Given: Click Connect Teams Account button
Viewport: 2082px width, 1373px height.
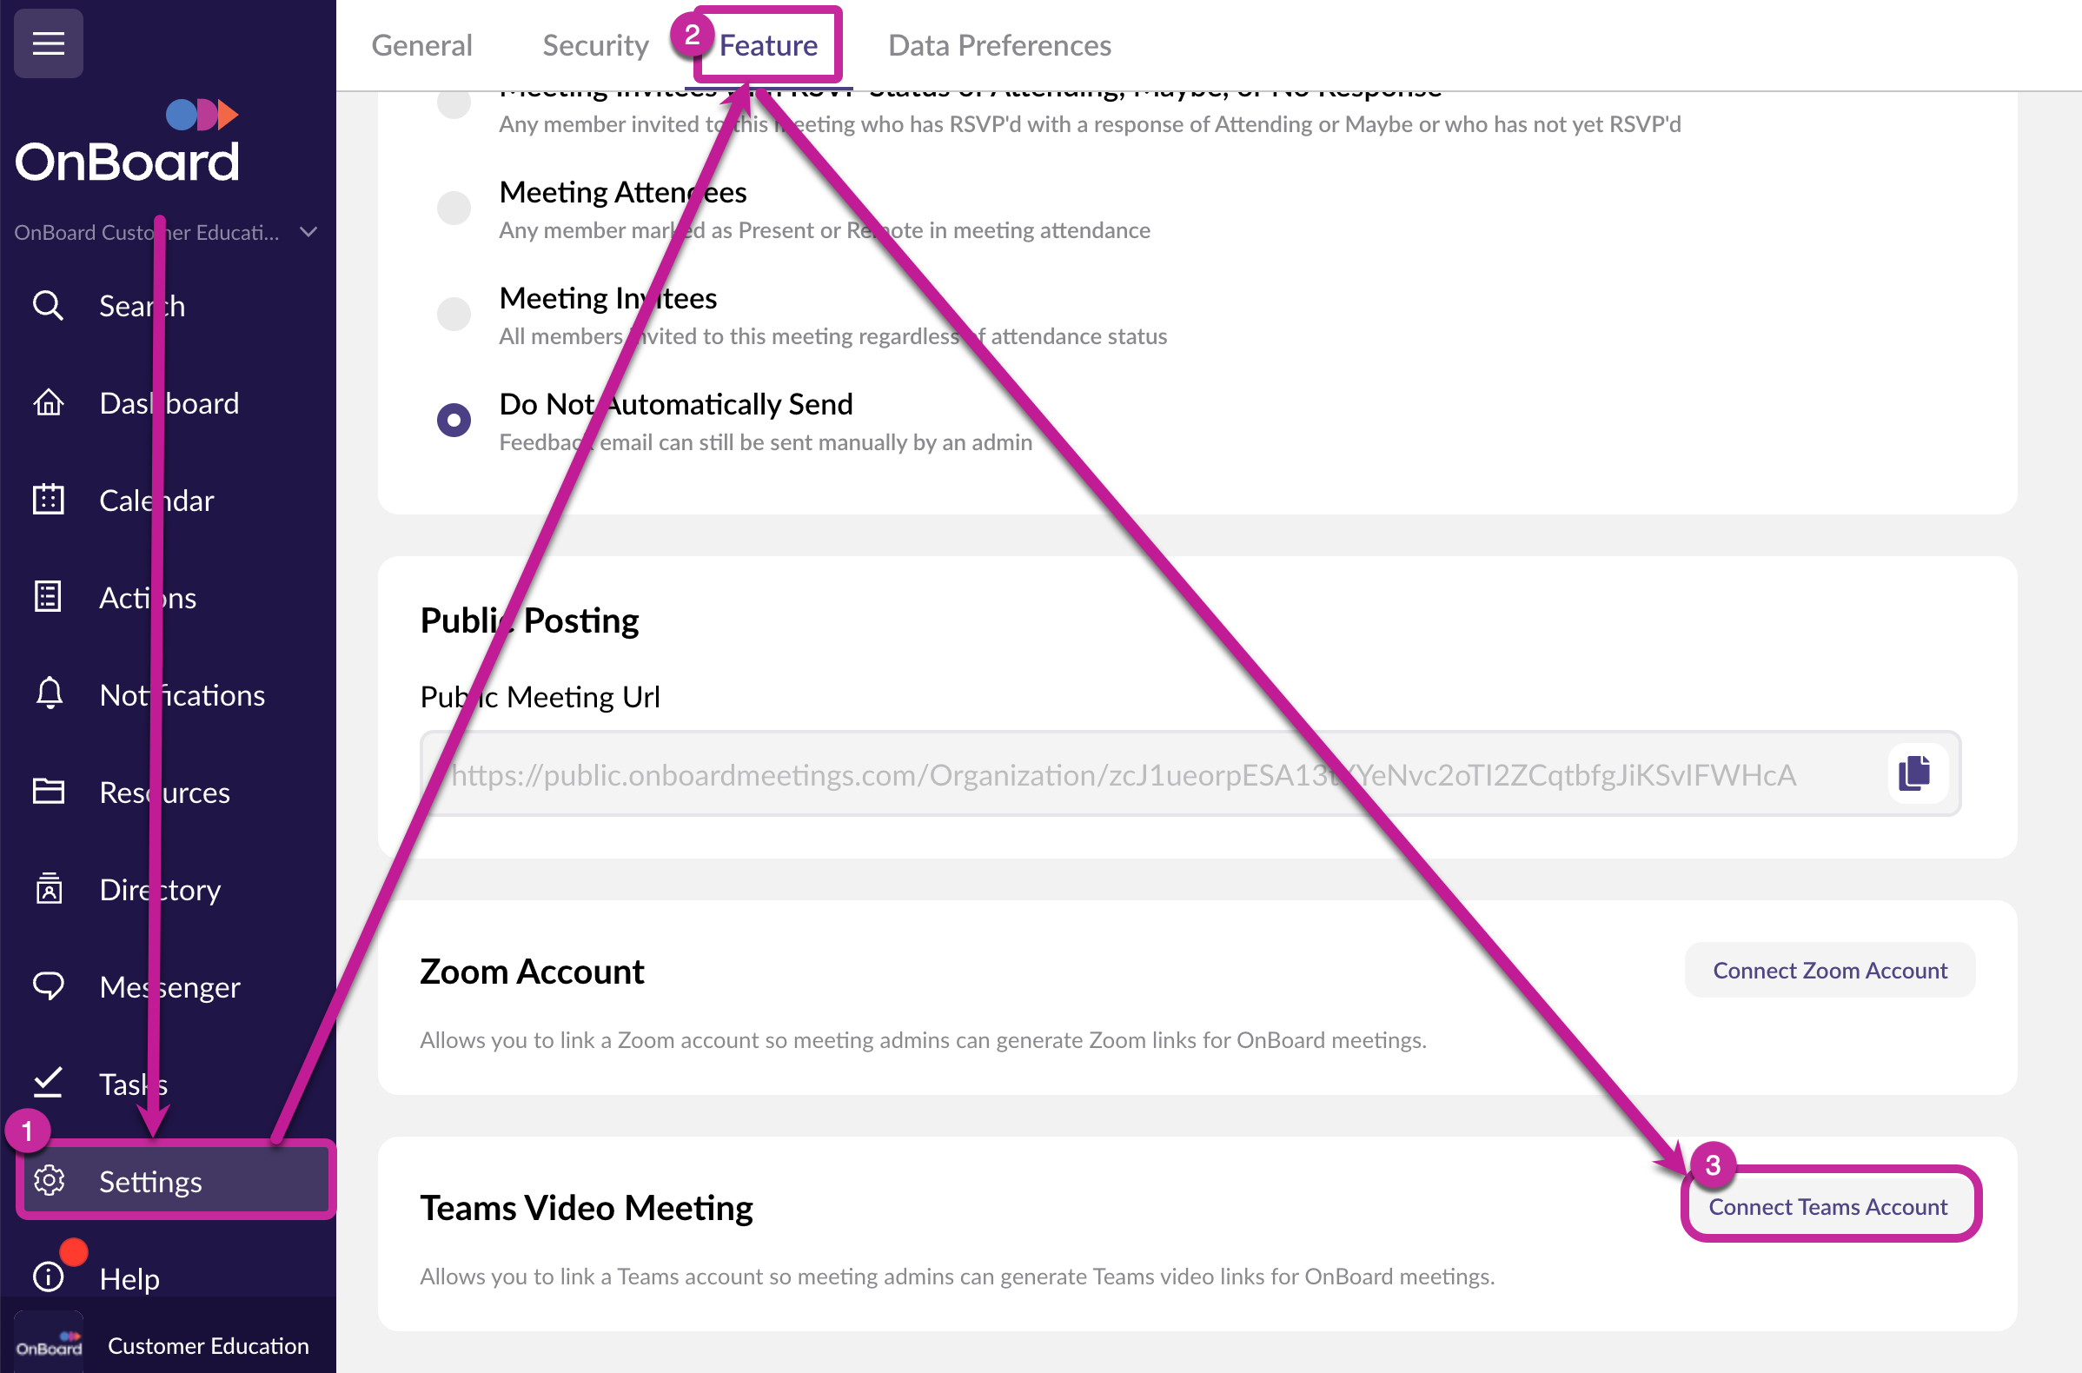Looking at the screenshot, I should point(1828,1207).
